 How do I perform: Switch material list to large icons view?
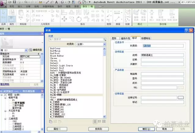pyautogui.click(x=104, y=122)
